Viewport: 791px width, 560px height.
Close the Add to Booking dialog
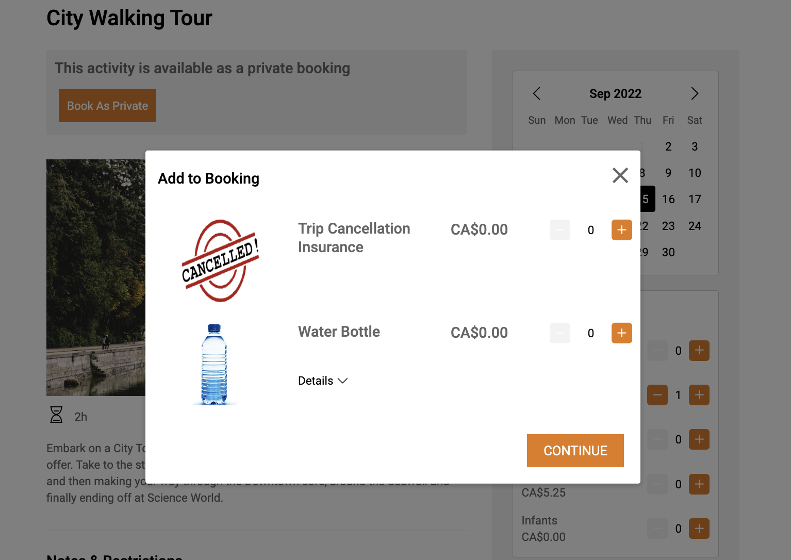tap(620, 175)
